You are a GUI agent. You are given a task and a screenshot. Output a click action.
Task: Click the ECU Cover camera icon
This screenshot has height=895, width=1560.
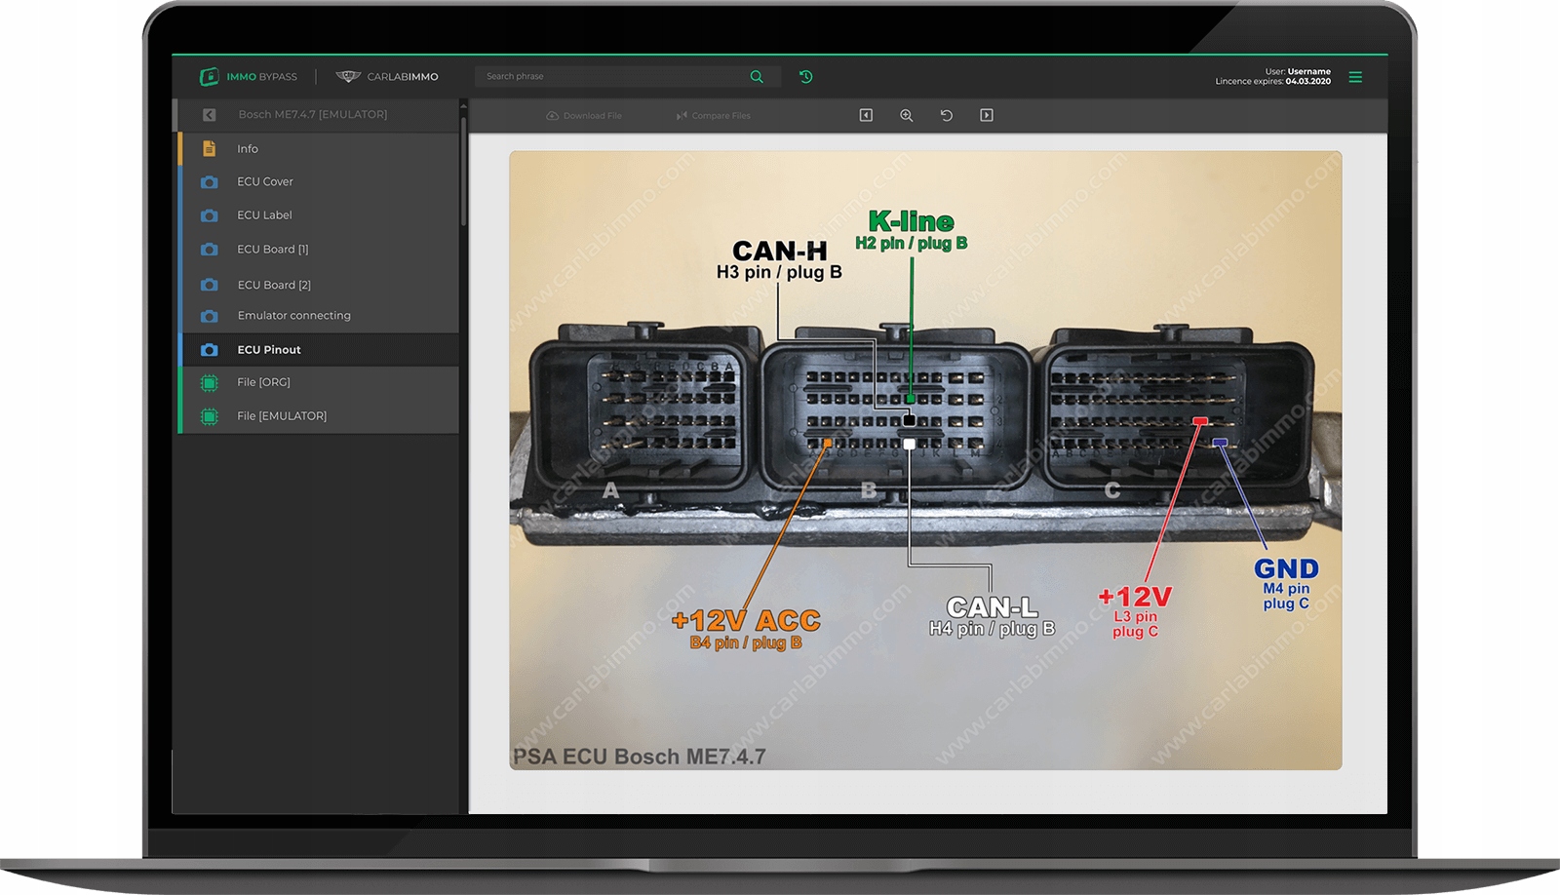tap(209, 182)
